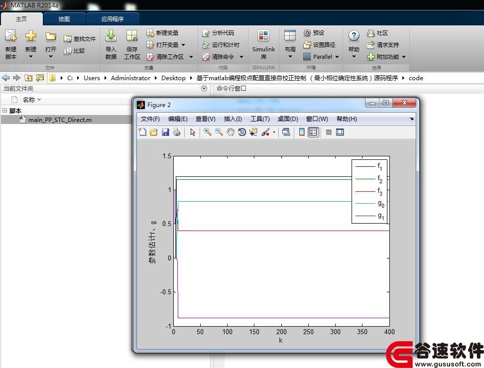The height and width of the screenshot is (368, 484).
Task: Expand 清除命令 dropdown arrow
Action: (x=242, y=57)
